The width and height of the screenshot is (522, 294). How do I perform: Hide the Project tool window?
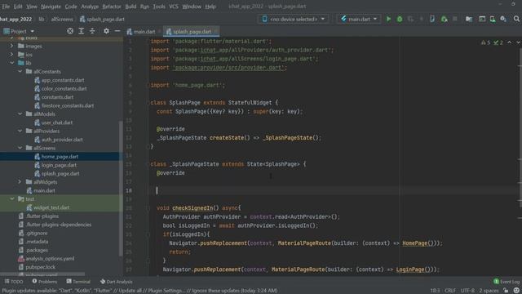coord(117,31)
